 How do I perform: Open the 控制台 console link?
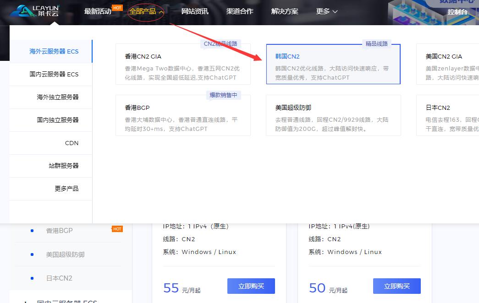[x=457, y=12]
